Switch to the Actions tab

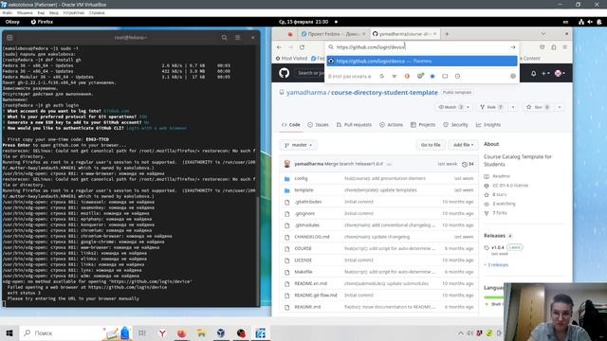point(391,125)
